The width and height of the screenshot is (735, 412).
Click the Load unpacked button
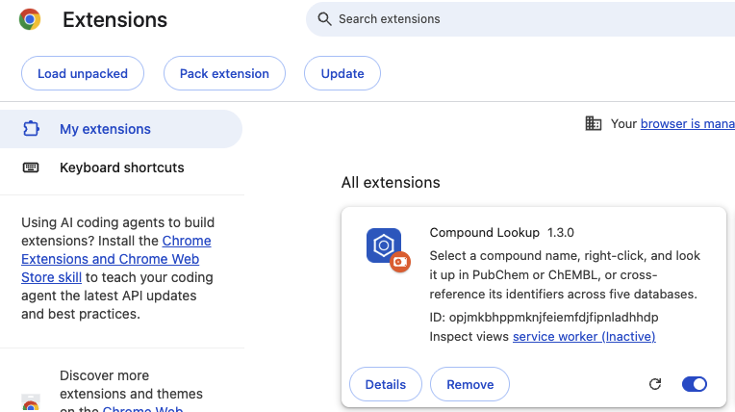point(83,73)
